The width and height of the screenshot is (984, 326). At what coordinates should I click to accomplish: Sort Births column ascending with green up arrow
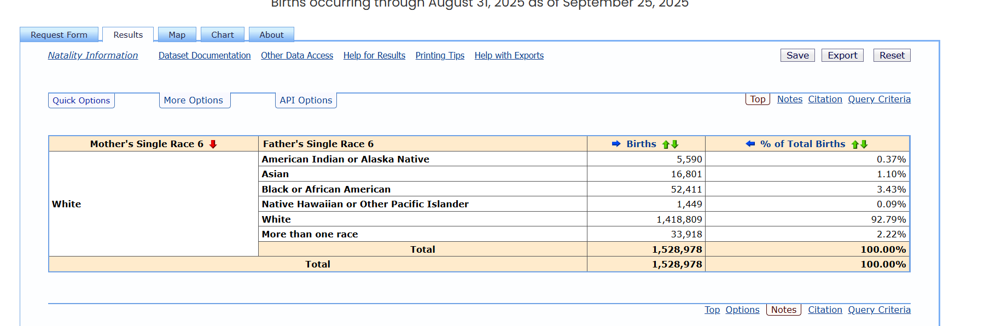[666, 144]
